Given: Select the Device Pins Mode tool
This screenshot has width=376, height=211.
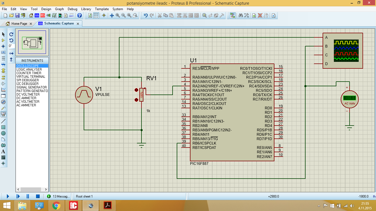Looking at the screenshot, I should tap(3, 84).
